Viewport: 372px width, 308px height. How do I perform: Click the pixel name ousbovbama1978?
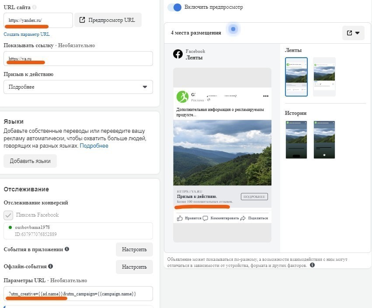coord(32,227)
